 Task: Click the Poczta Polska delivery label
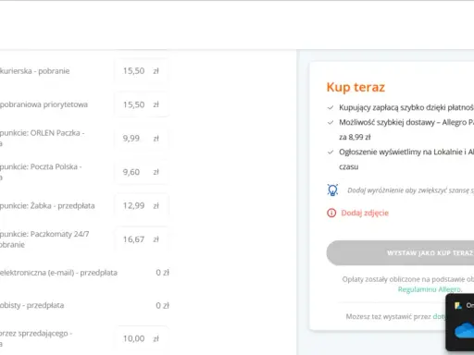(41, 172)
